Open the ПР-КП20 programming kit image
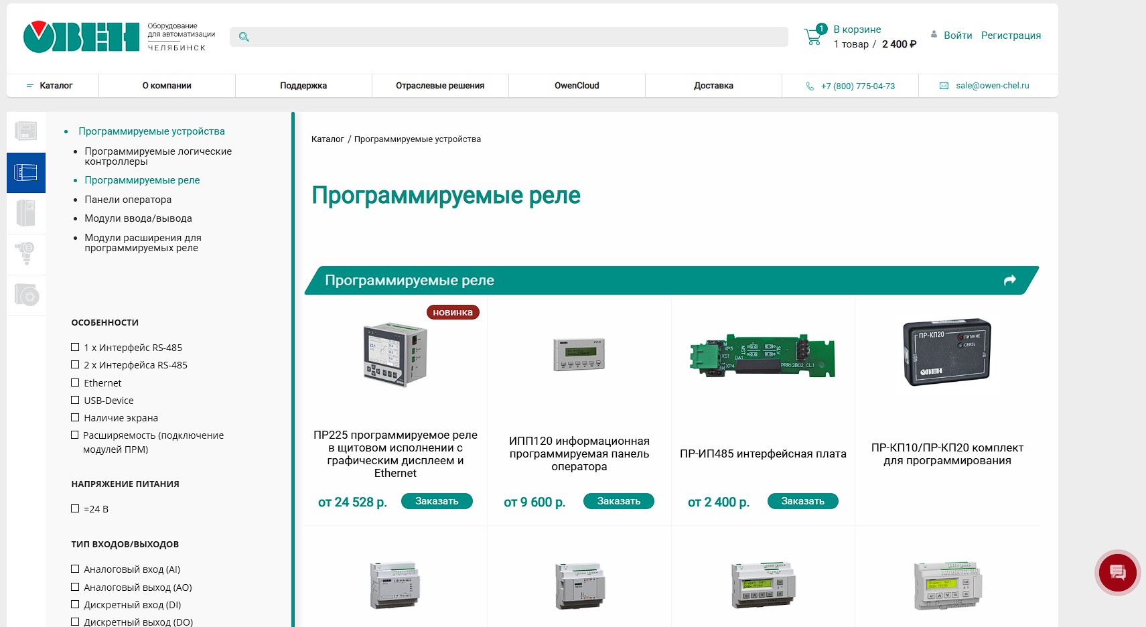 [947, 352]
